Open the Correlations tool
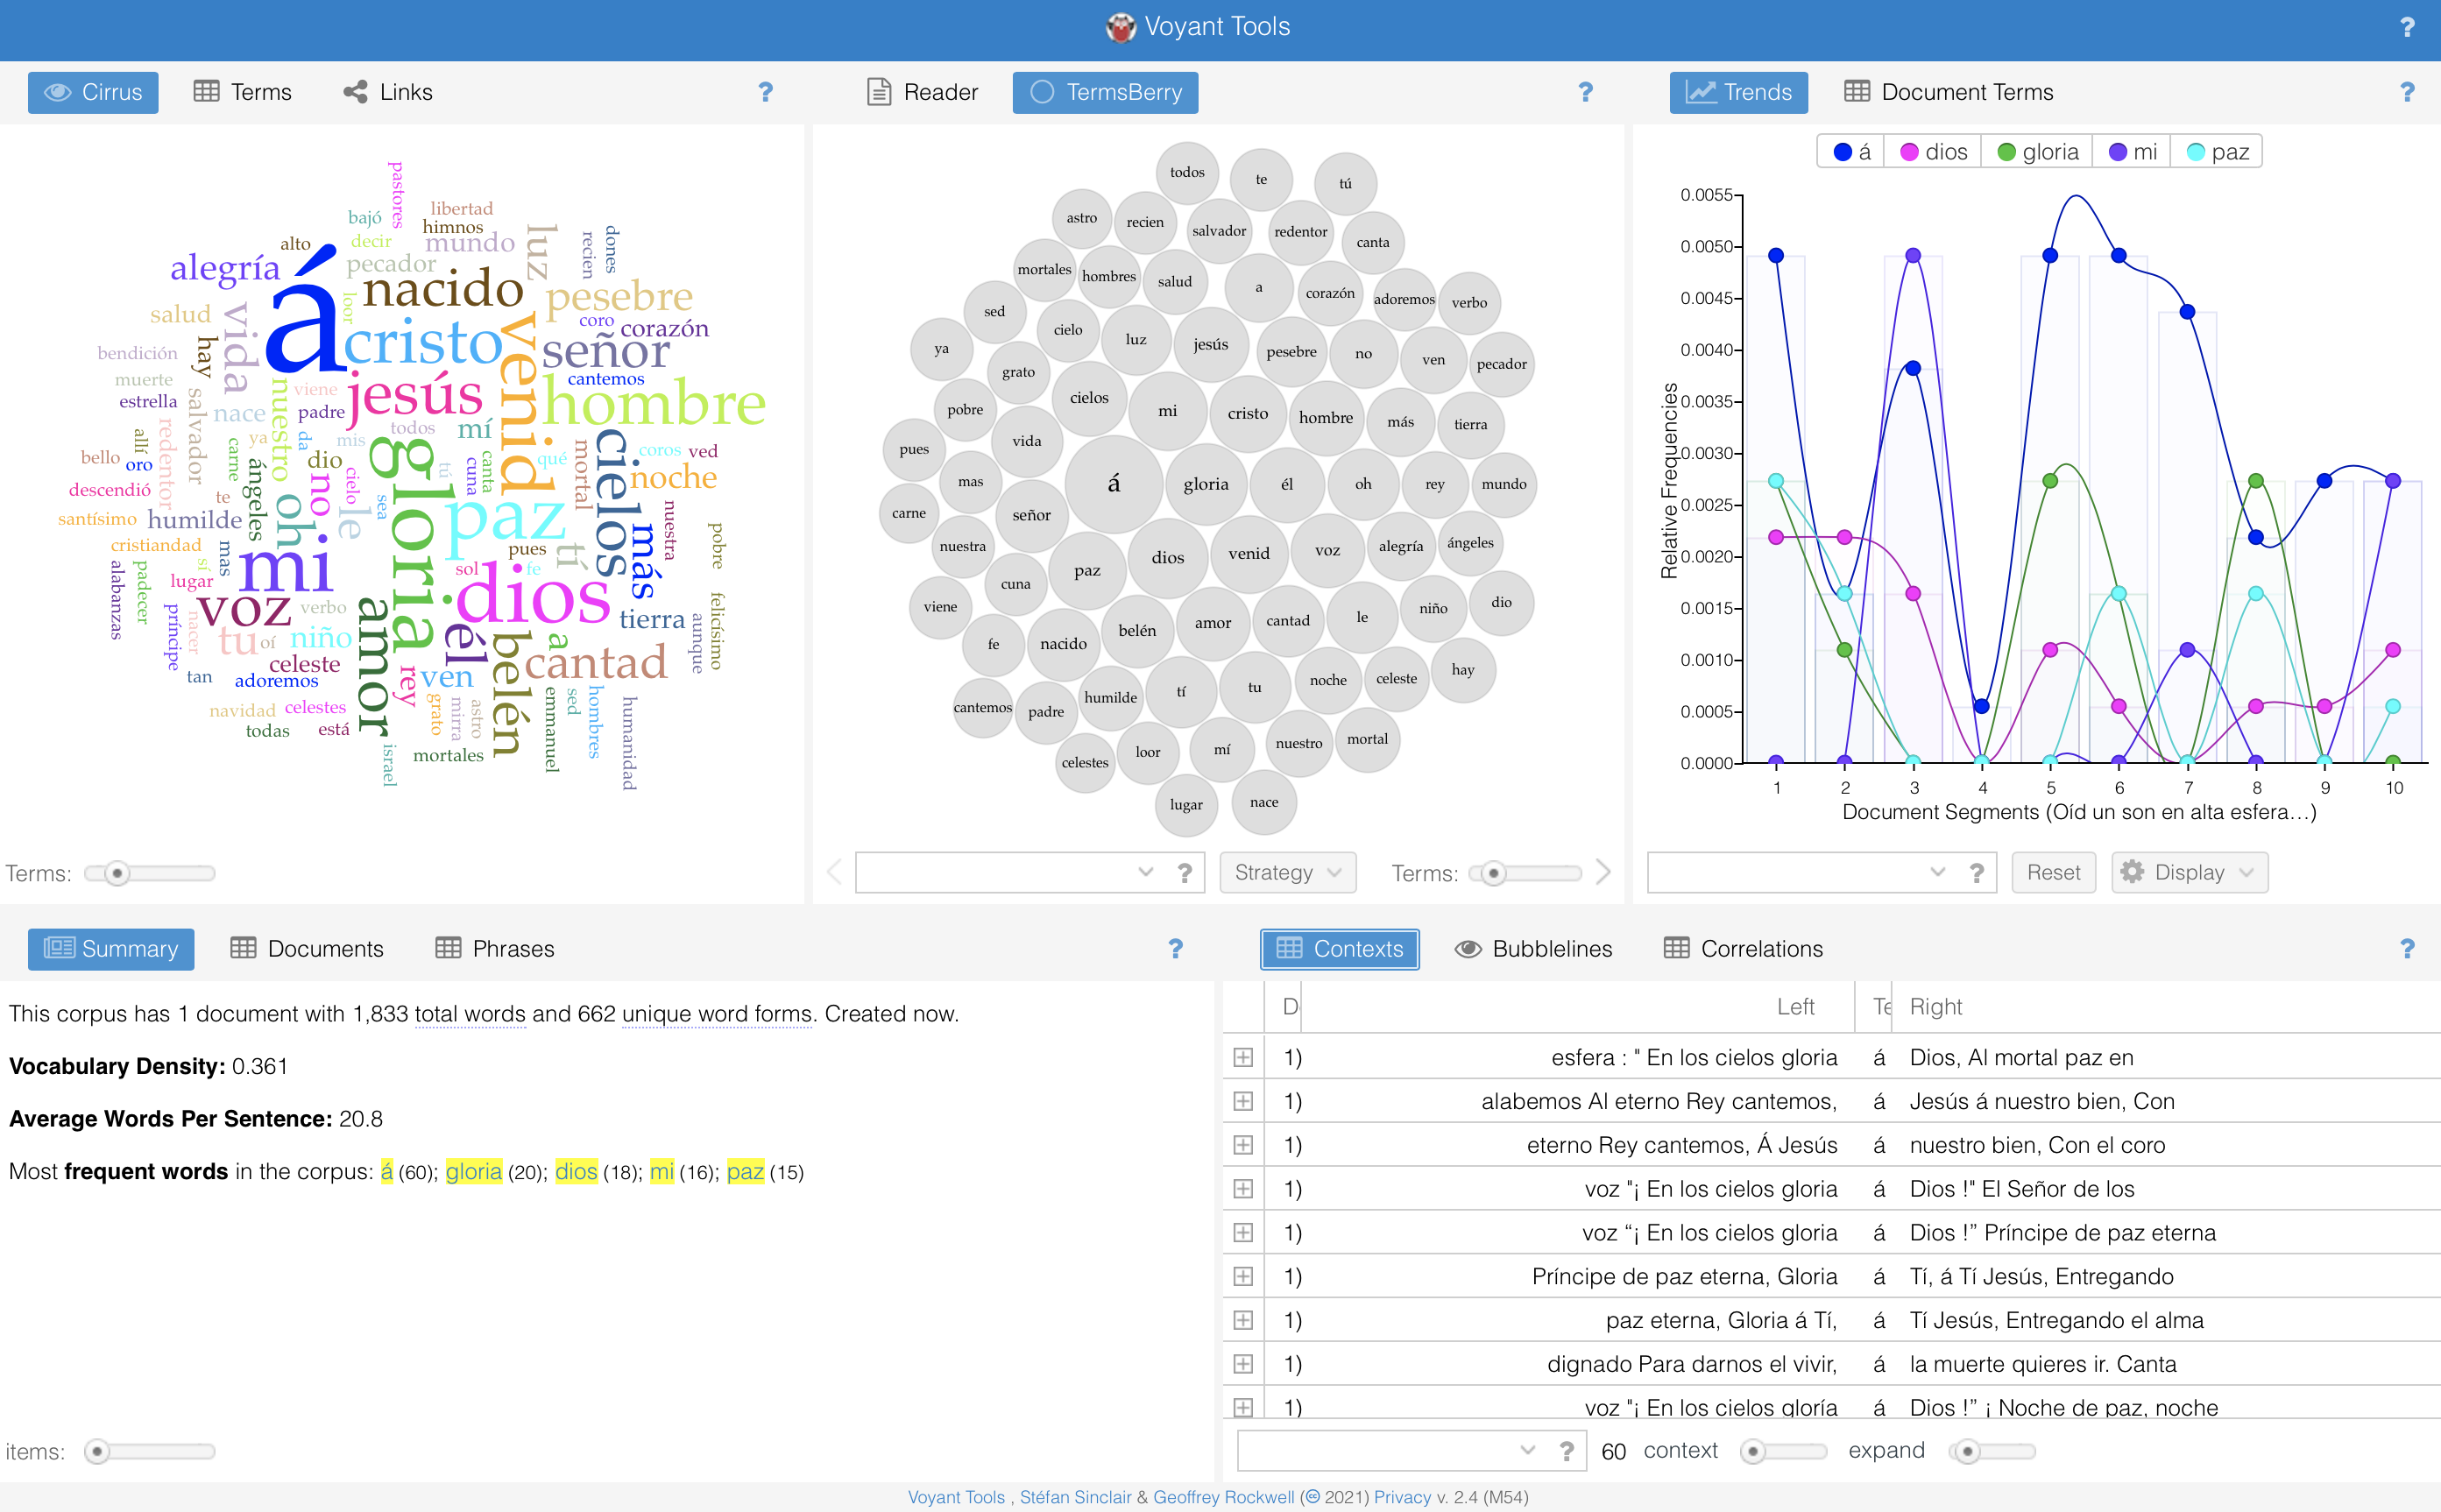This screenshot has height=1512, width=2441. coord(1743,949)
